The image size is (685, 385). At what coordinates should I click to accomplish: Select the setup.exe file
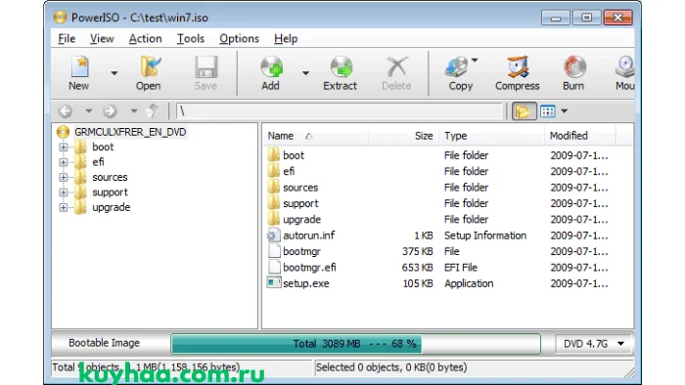(305, 283)
